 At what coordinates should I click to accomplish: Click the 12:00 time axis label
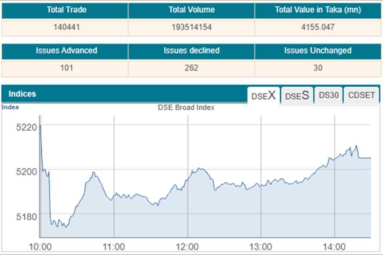[x=187, y=246]
